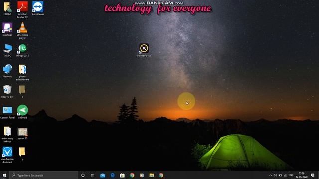Select the quran 30 desktop icon

click(22, 133)
